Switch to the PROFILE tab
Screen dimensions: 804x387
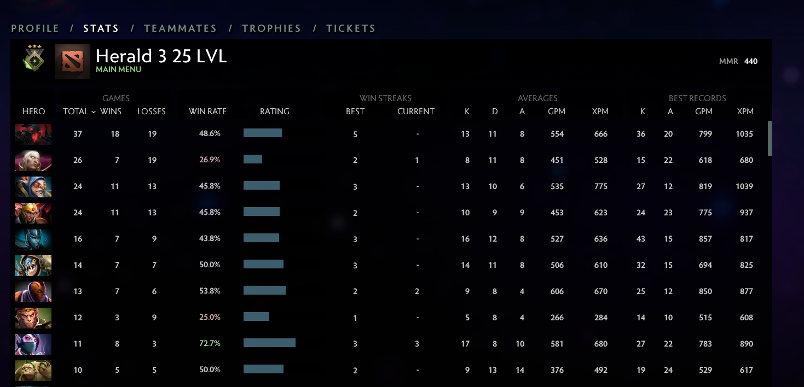pyautogui.click(x=34, y=28)
